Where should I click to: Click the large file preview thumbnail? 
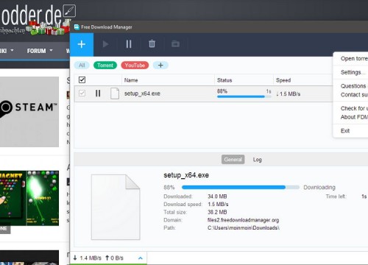point(116,207)
